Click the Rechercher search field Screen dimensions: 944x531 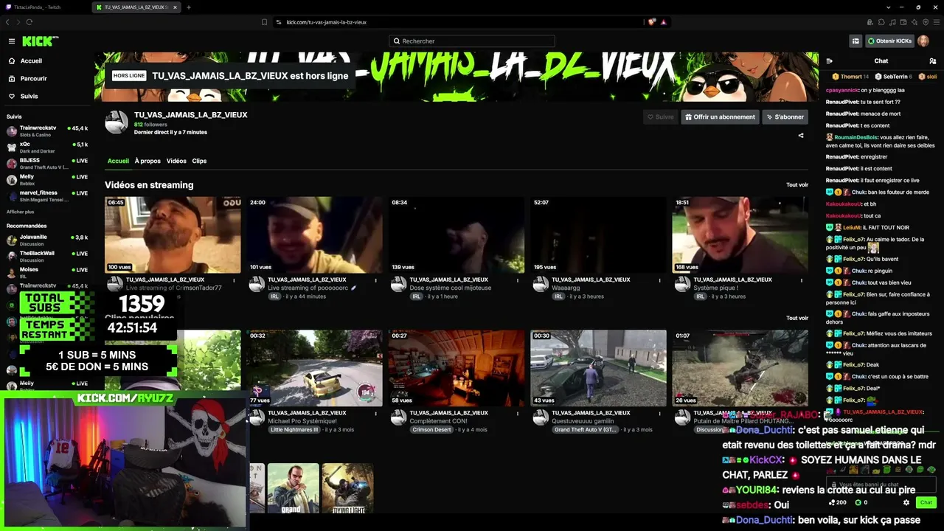coord(472,41)
